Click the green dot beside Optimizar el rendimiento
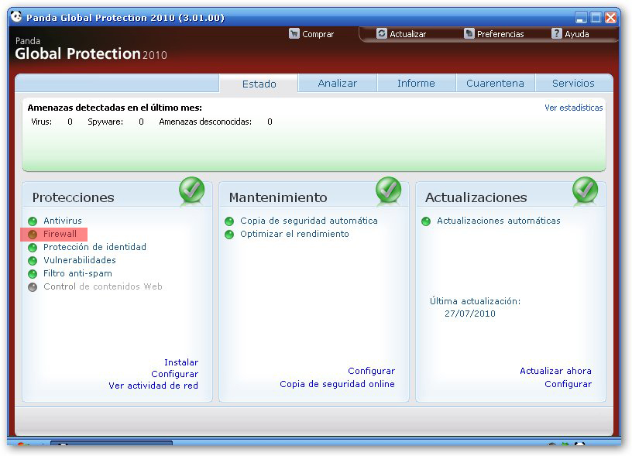Screen dimensions: 632x456 pos(229,235)
